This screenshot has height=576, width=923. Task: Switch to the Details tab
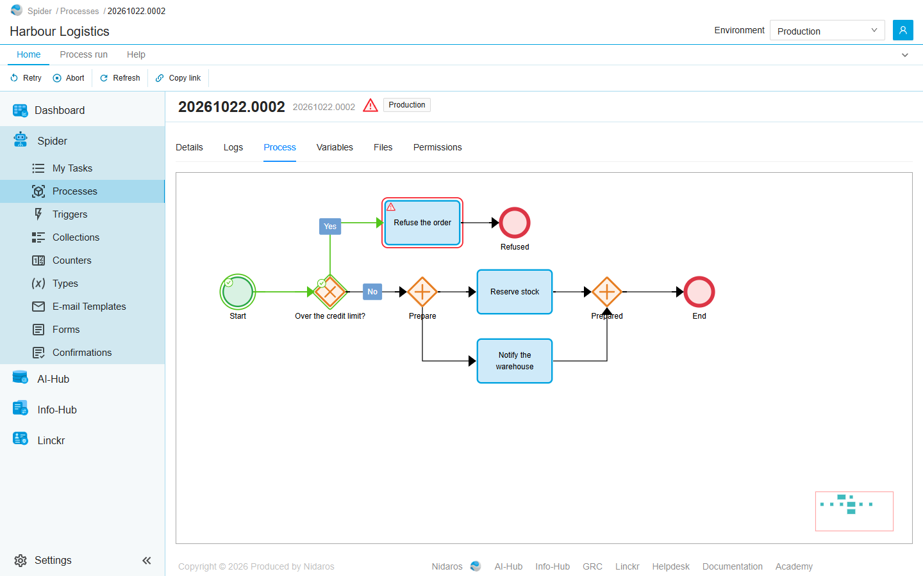[189, 147]
